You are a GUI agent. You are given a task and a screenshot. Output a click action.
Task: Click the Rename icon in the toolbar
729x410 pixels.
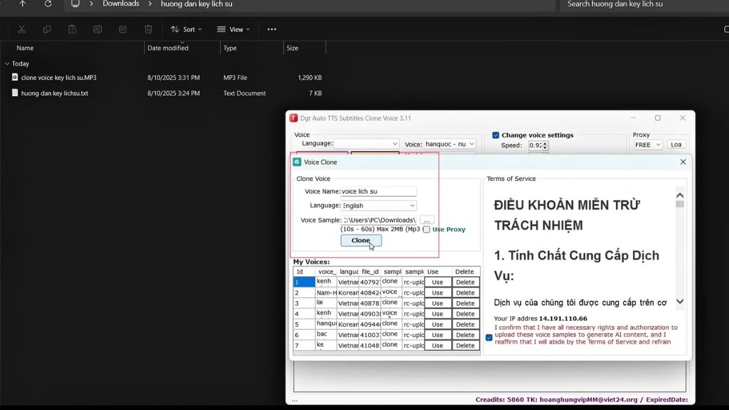coord(97,29)
